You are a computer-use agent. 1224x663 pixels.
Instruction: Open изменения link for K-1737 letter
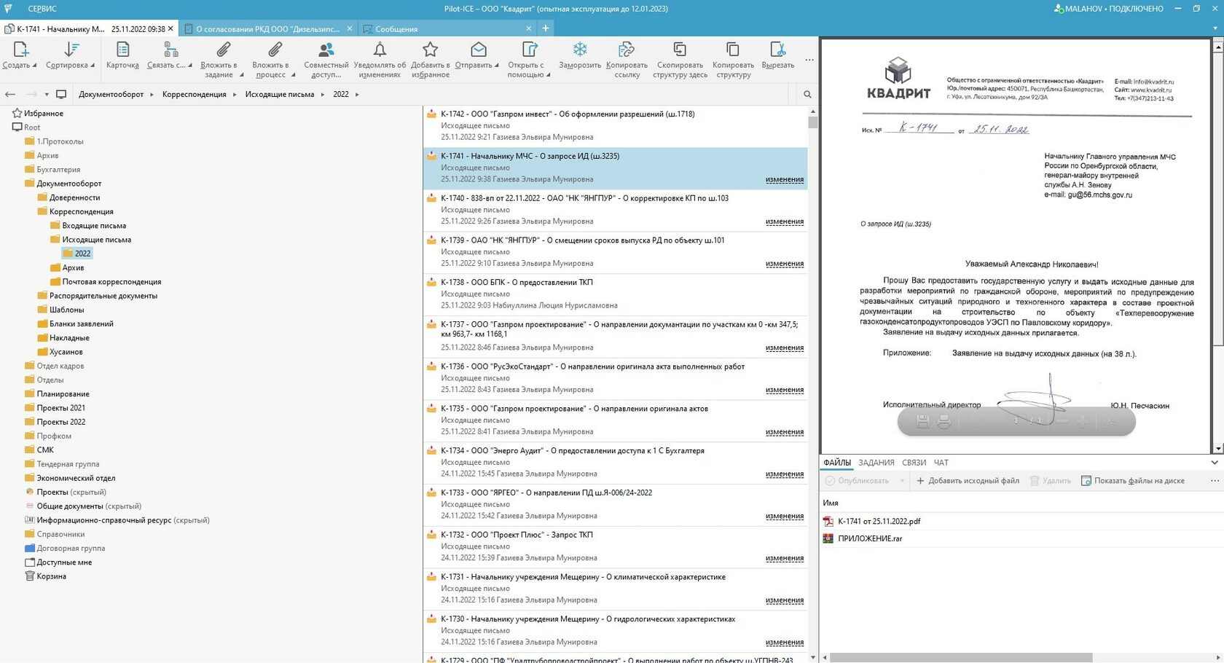point(785,348)
